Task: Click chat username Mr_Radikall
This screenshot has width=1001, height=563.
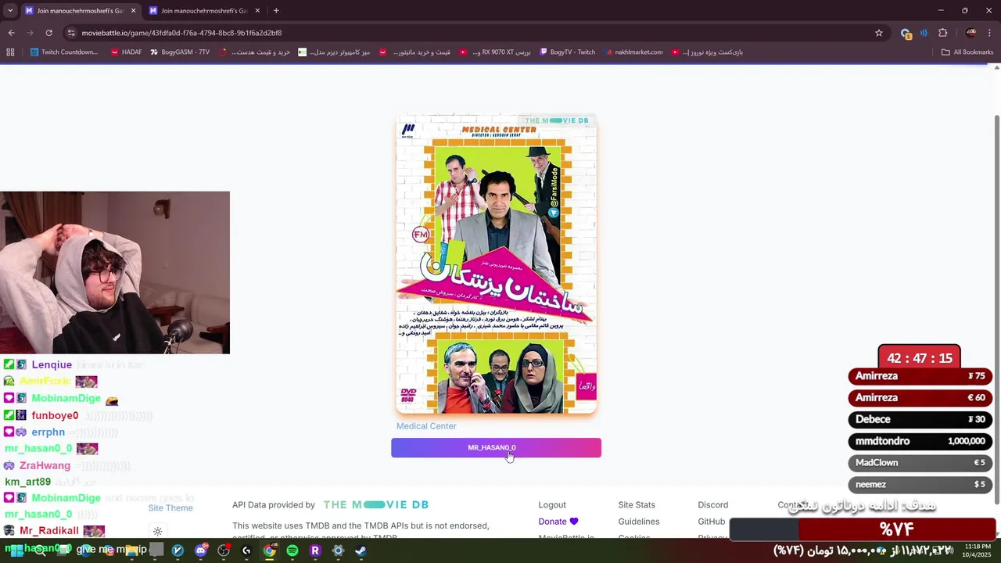Action: (x=49, y=530)
